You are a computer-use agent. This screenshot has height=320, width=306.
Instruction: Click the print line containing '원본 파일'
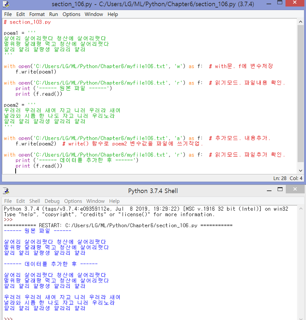(64, 89)
